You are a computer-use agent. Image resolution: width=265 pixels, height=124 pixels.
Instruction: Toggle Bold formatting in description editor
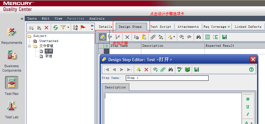pos(248,99)
